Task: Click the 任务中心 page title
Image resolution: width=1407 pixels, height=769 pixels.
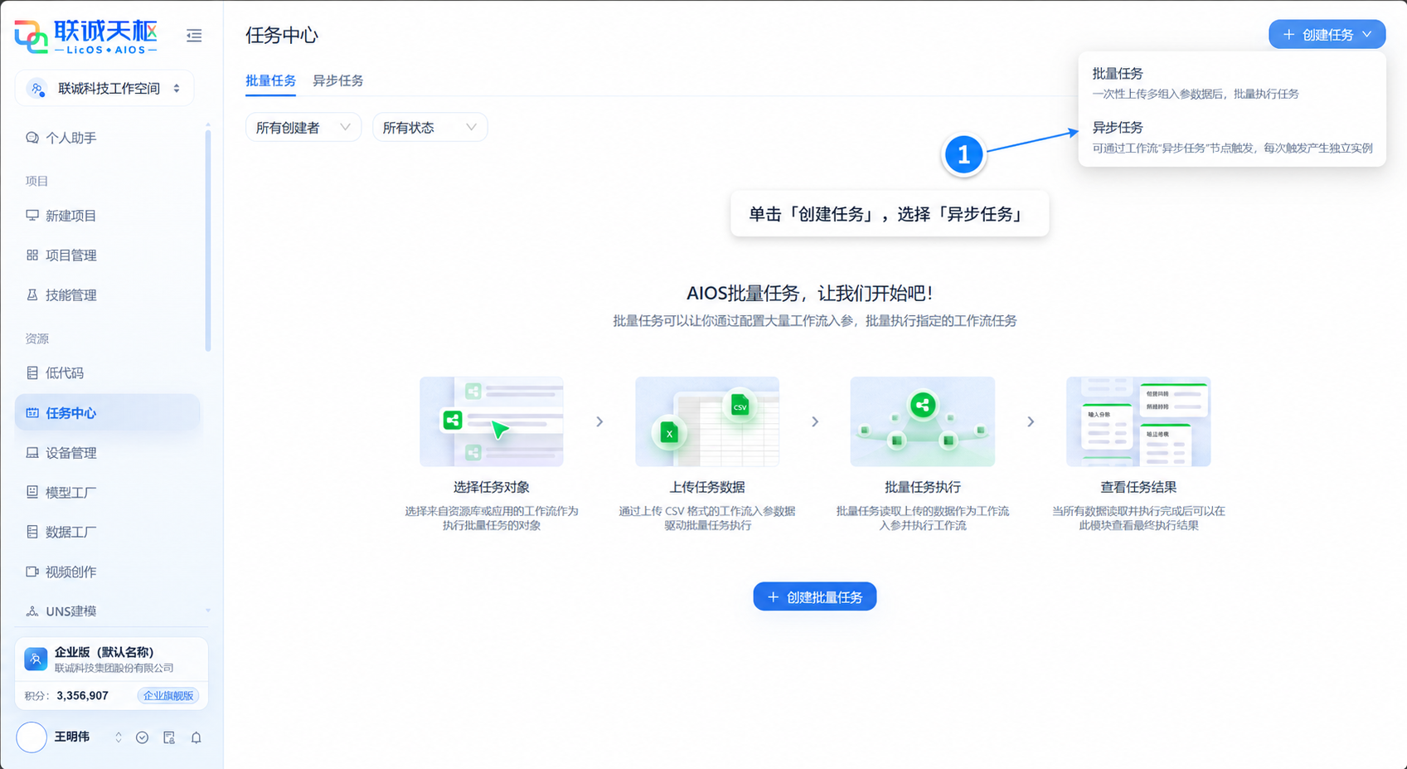Action: pyautogui.click(x=282, y=35)
